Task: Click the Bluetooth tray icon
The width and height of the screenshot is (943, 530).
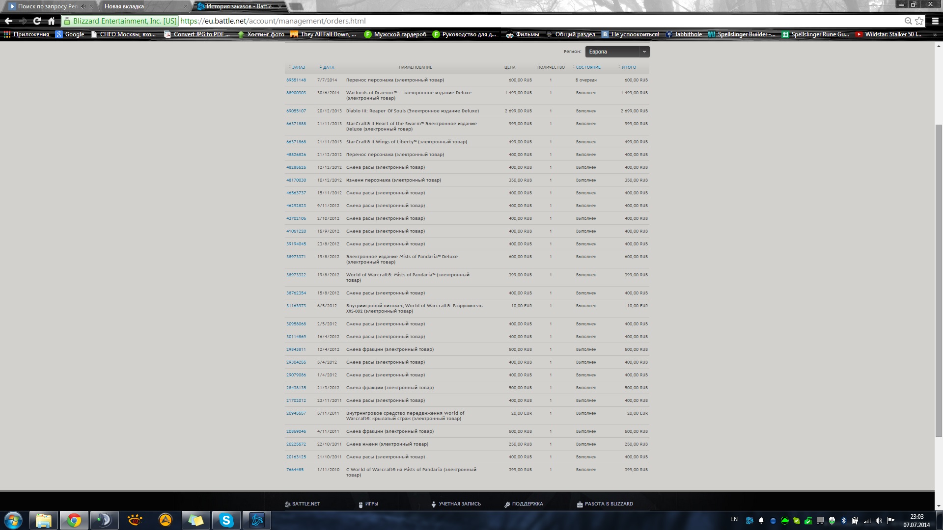Action: click(x=844, y=521)
